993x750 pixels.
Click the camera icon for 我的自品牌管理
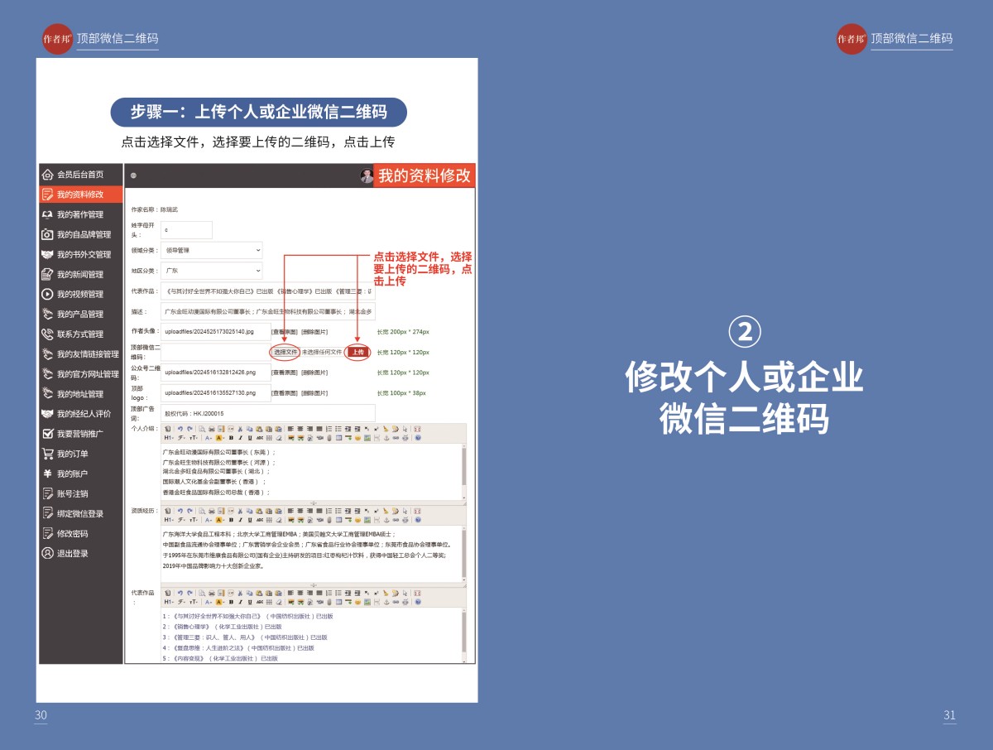[48, 234]
